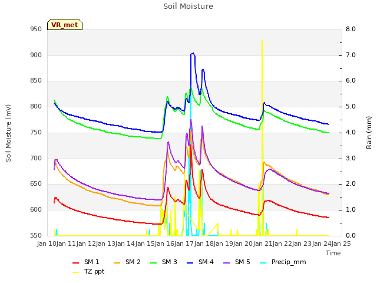
Task: Click the 8.0 rain axis tick label
Action: pos(350,29)
